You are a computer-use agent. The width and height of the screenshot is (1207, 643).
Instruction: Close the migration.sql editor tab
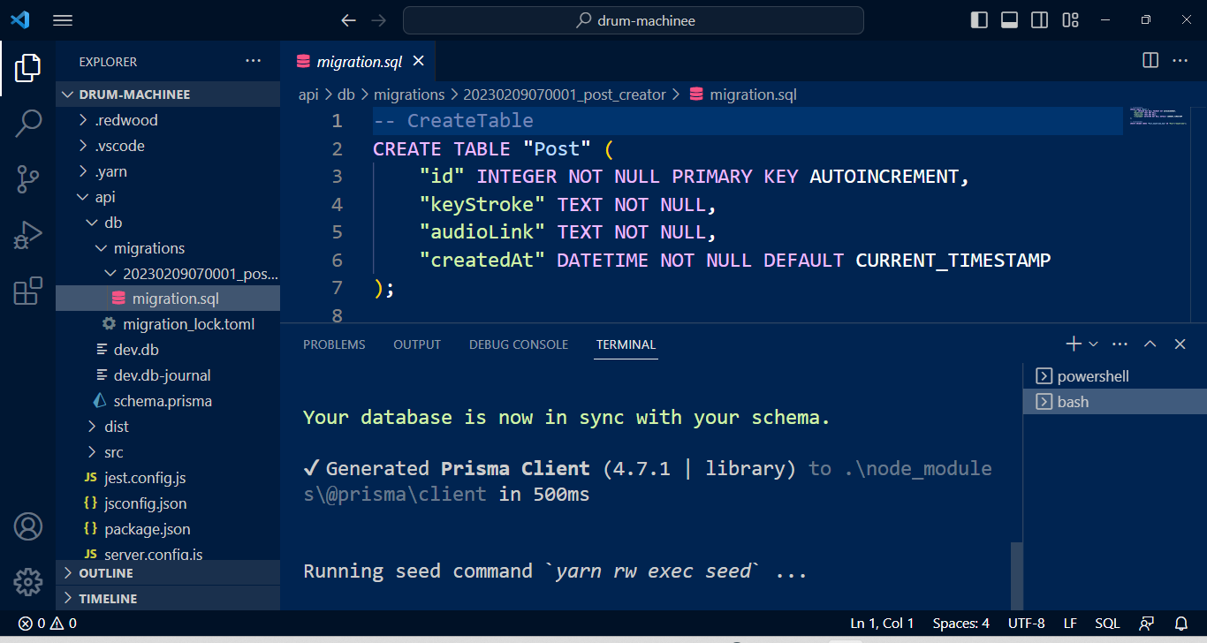419,61
